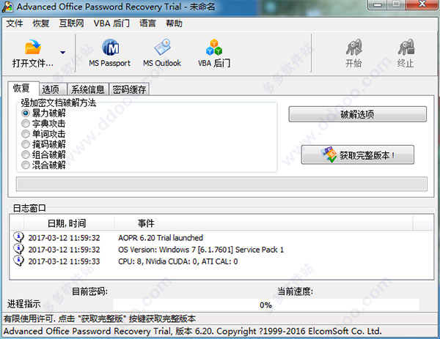Image resolution: width=440 pixels, height=339 pixels.
Task: Open the 语言 menu
Action: tap(147, 23)
